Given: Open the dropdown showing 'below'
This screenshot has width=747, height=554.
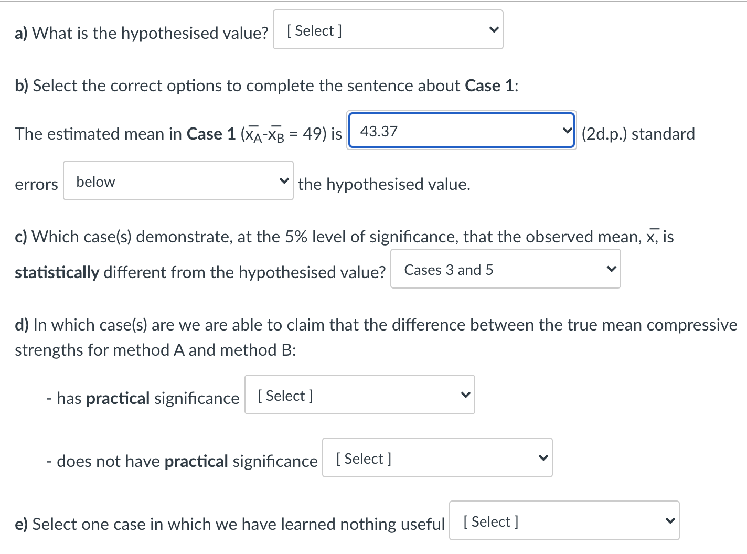Looking at the screenshot, I should pos(178,181).
